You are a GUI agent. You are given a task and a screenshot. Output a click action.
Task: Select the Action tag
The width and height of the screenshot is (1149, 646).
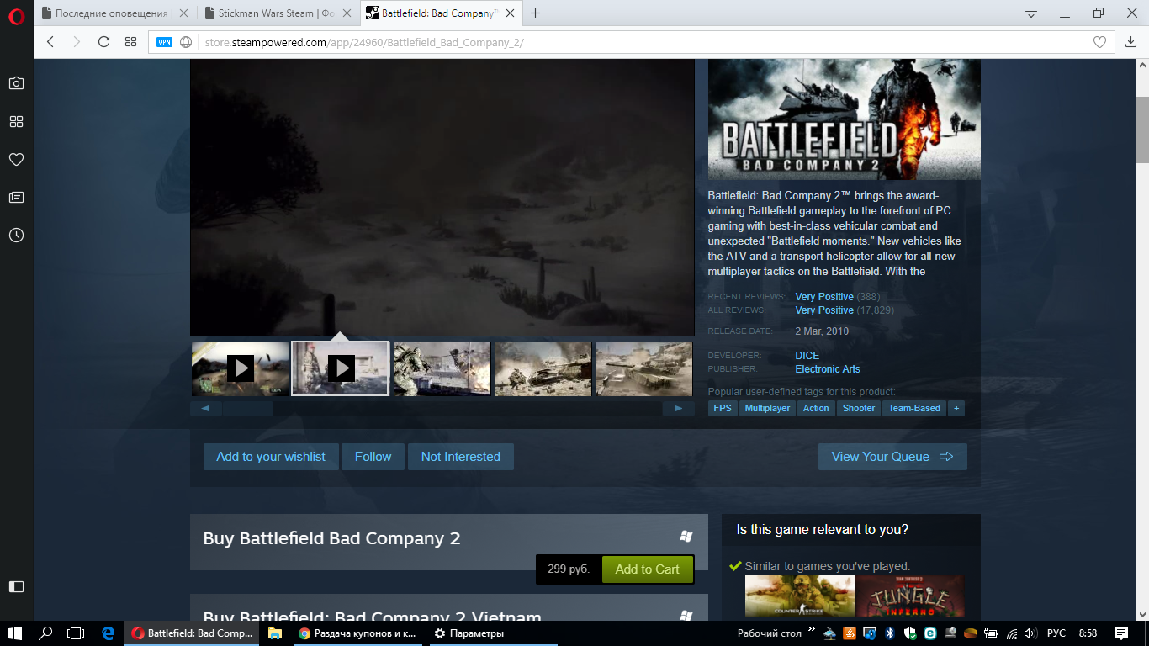(816, 408)
